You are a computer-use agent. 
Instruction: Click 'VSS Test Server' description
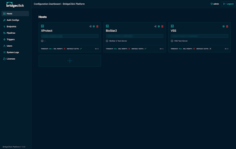pyautogui.click(x=181, y=41)
